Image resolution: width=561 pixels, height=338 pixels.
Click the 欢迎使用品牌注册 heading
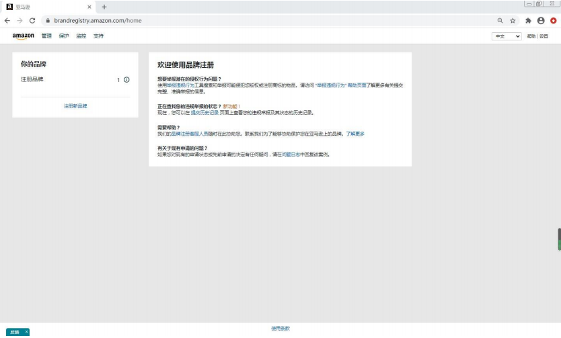(186, 65)
